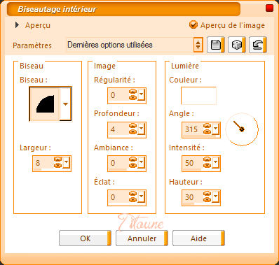This screenshot has height=265, width=279.
Task: Click the OK button
Action: 85,238
